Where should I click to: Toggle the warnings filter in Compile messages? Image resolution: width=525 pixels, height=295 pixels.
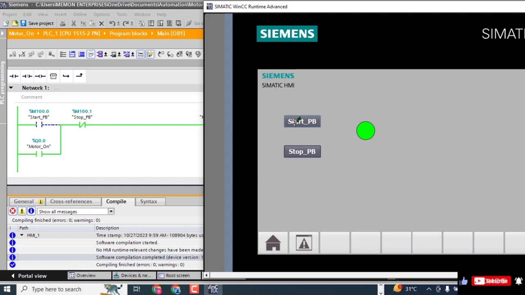[22, 211]
